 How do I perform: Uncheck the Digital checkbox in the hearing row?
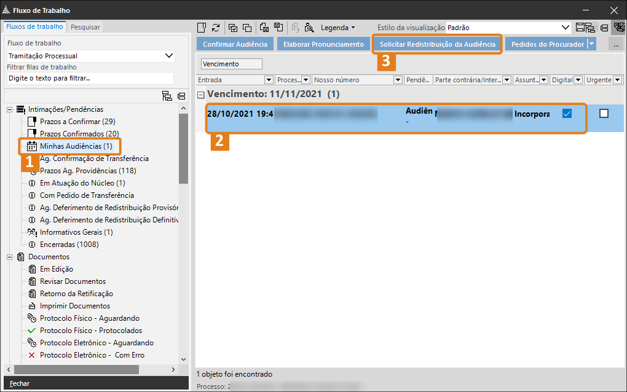click(567, 114)
